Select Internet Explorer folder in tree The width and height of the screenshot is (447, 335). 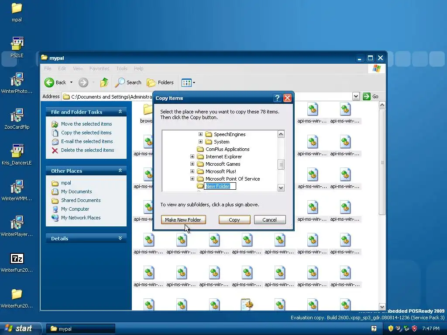click(223, 157)
